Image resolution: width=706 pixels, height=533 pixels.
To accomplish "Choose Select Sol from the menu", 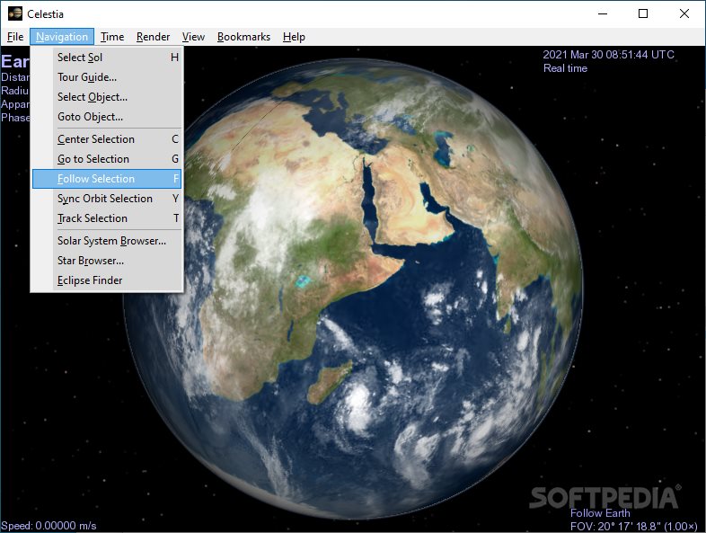I will tap(107, 58).
